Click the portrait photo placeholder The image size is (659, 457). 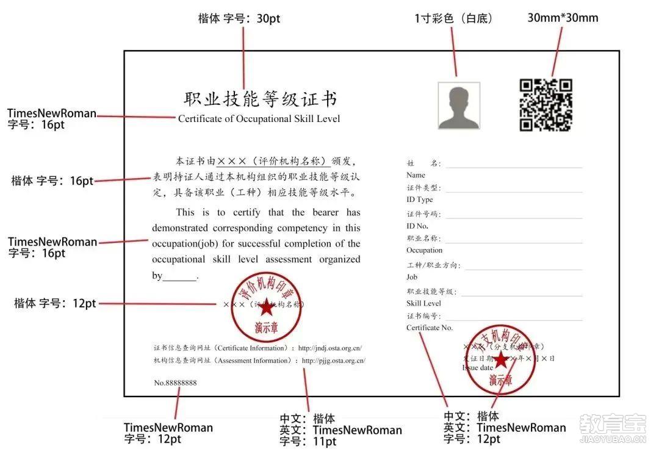459,106
